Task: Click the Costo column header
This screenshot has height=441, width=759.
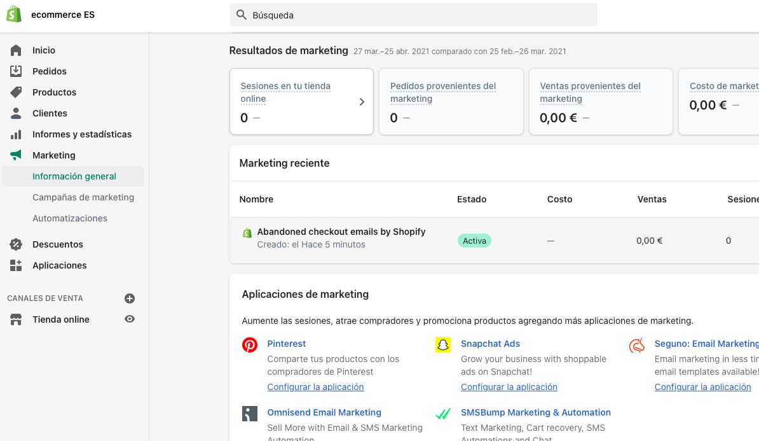Action: [559, 199]
